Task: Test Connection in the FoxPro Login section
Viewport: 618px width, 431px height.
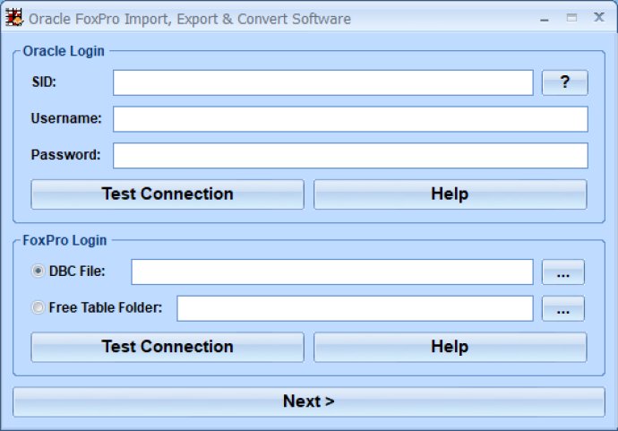Action: point(167,347)
